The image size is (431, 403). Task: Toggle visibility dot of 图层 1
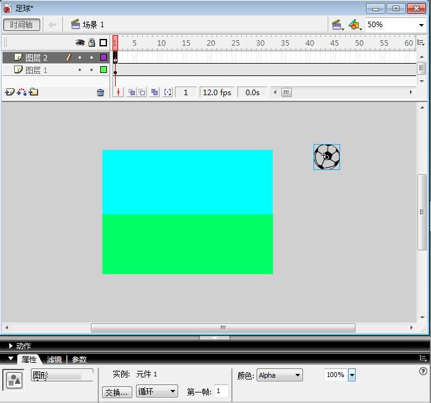pyautogui.click(x=80, y=70)
